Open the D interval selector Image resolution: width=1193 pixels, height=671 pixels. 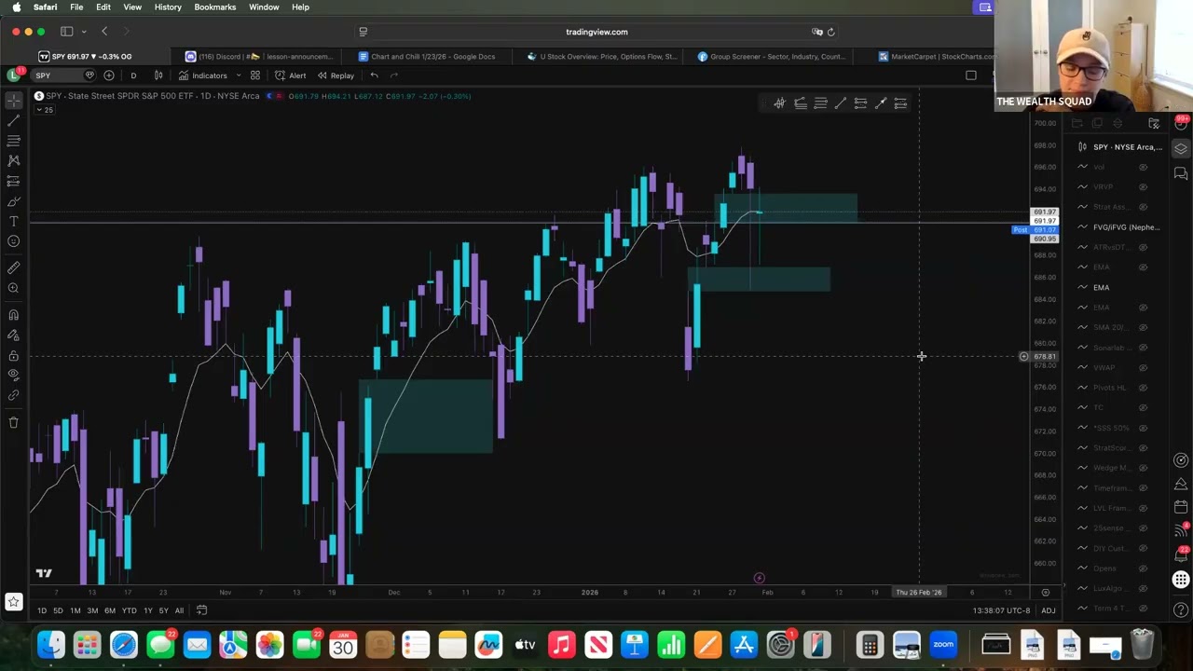point(133,75)
